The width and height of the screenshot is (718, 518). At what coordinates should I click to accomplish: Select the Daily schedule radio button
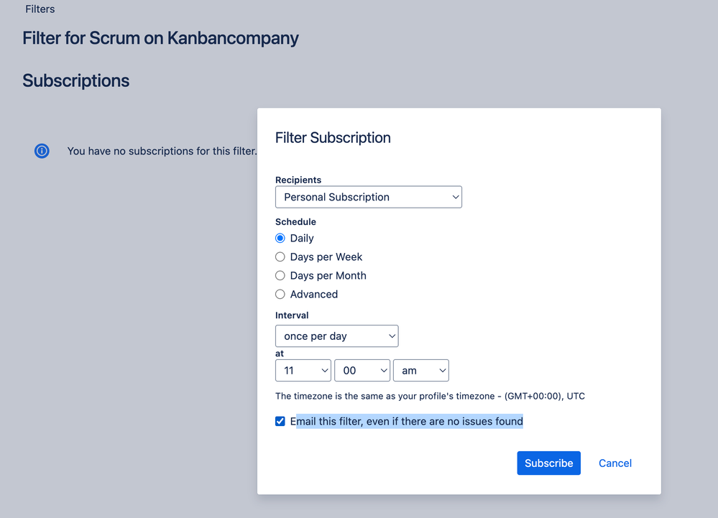tap(280, 239)
